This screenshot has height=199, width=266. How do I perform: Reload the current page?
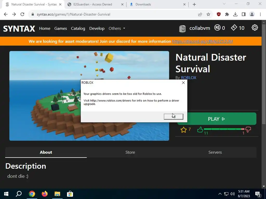[x=22, y=15]
